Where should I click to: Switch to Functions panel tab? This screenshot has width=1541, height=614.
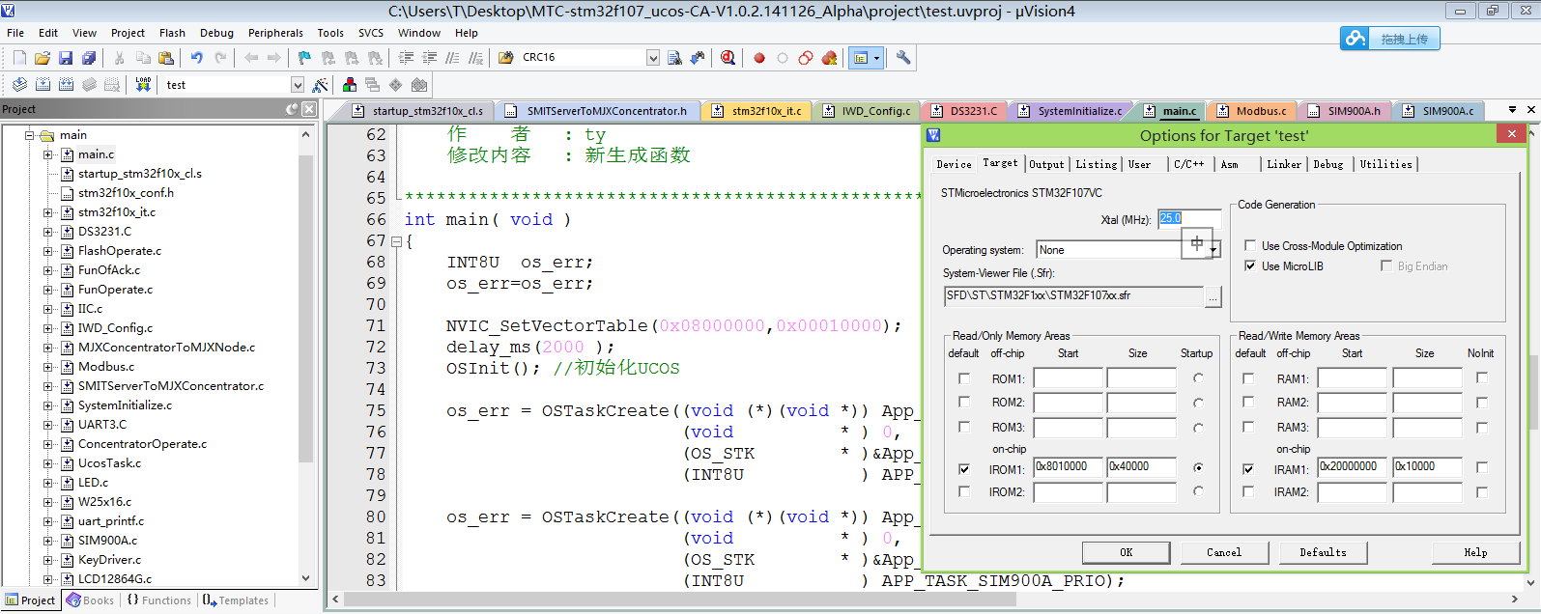159,600
